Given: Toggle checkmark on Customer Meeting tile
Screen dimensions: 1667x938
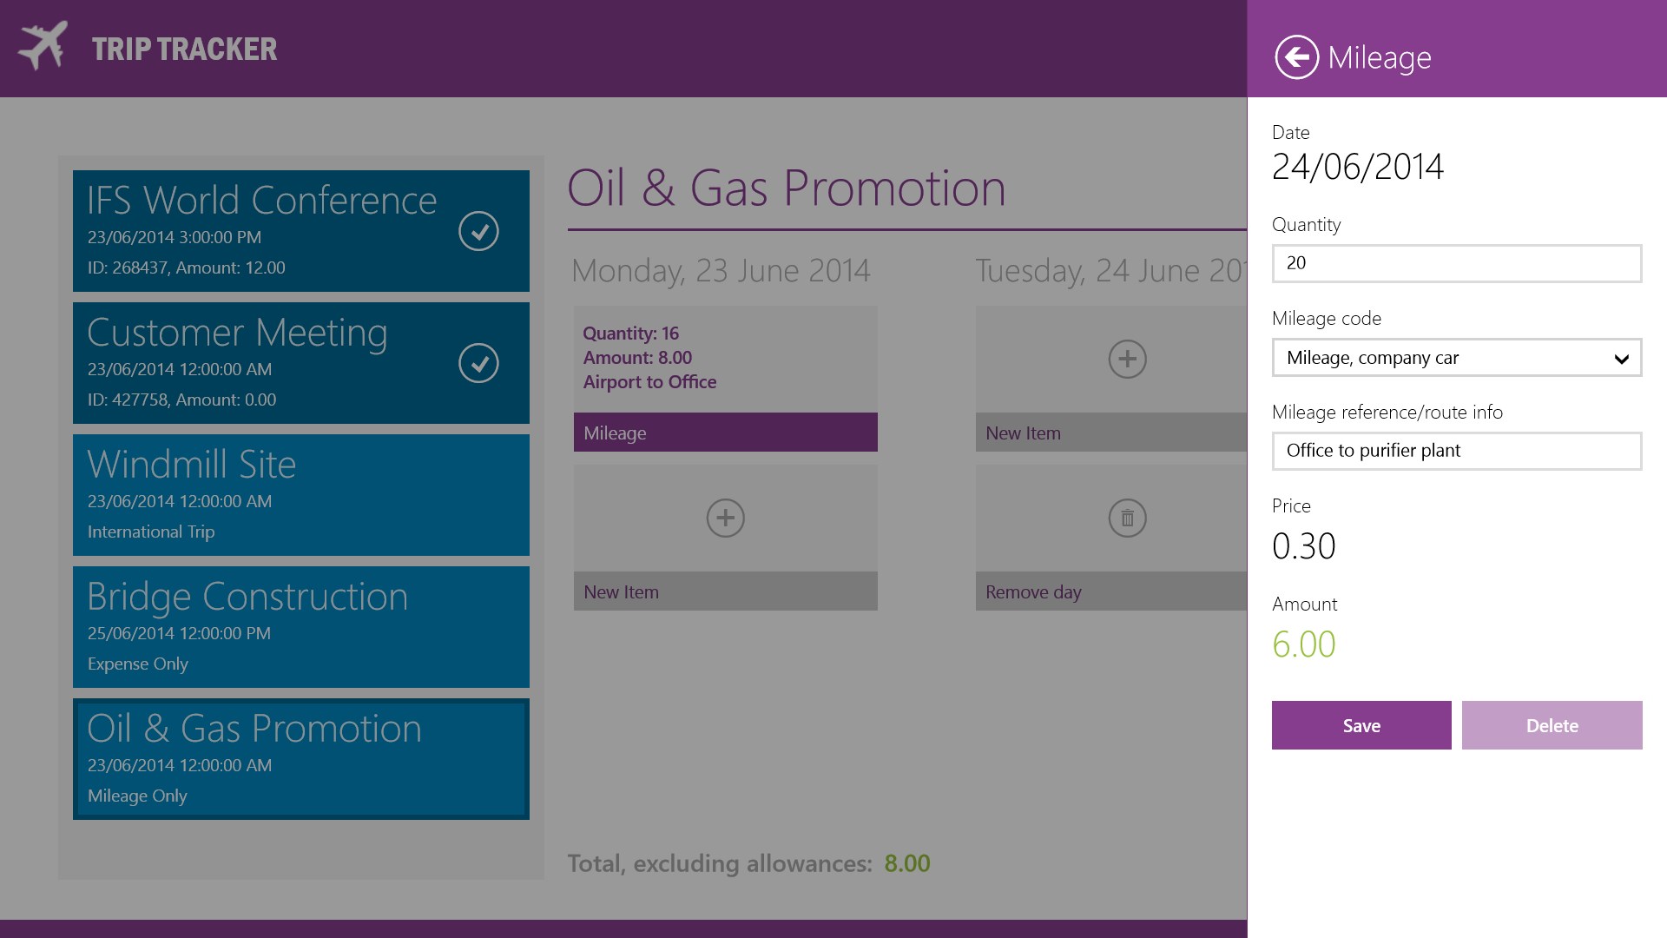Looking at the screenshot, I should pos(478,363).
